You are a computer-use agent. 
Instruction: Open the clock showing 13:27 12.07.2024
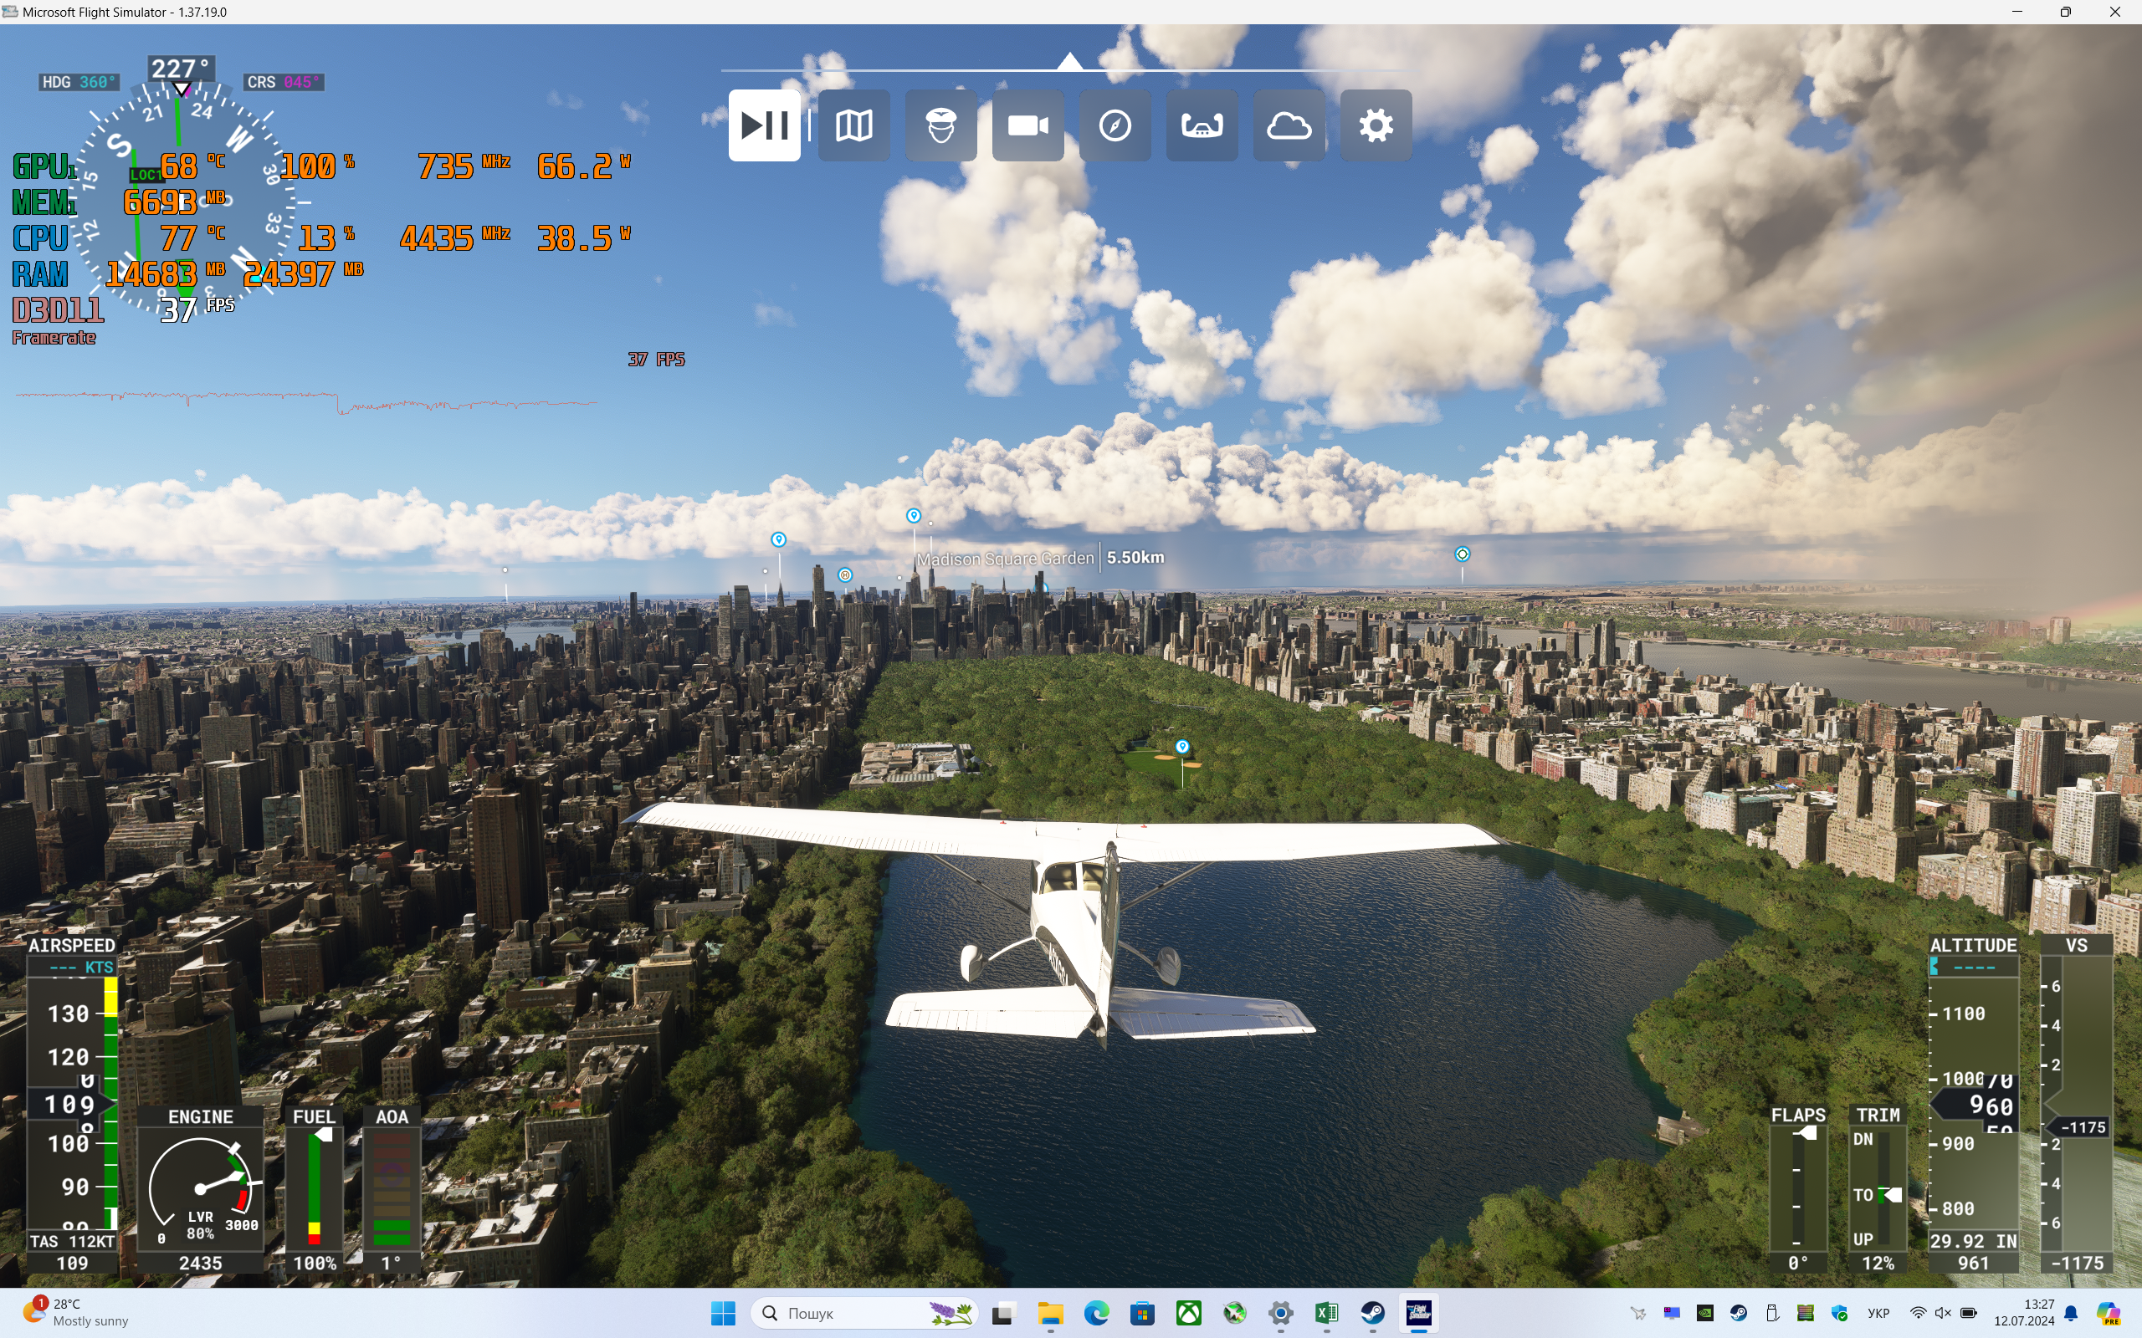pyautogui.click(x=2023, y=1312)
